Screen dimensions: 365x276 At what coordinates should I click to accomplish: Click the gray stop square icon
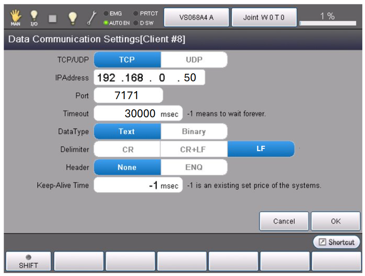52,18
